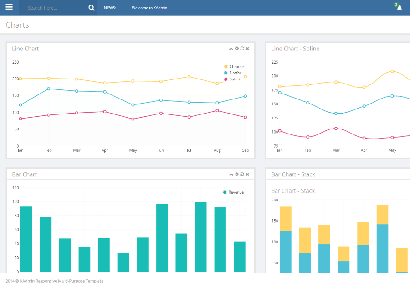Viewport: 410px width, 283px height.
Task: Open the notifications bell
Action: (399, 7)
